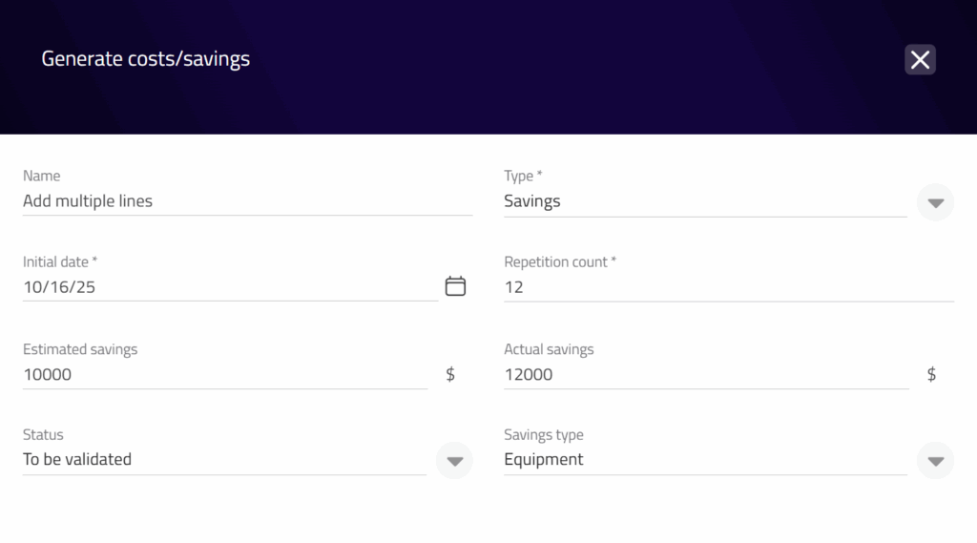This screenshot has height=543, width=977.
Task: Click the 'Name' field label
Action: pos(41,176)
